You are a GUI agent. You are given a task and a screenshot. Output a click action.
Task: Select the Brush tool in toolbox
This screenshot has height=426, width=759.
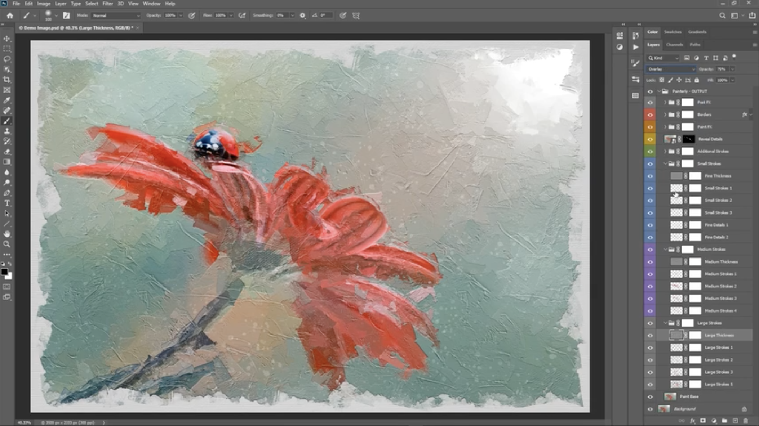point(7,121)
